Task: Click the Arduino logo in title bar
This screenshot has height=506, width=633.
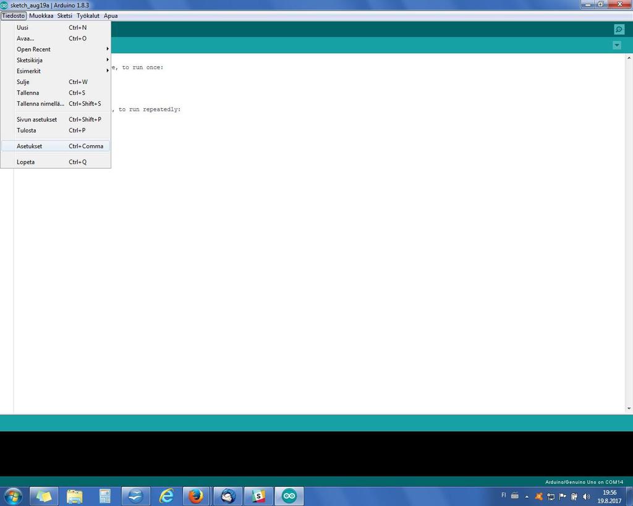Action: [4, 5]
